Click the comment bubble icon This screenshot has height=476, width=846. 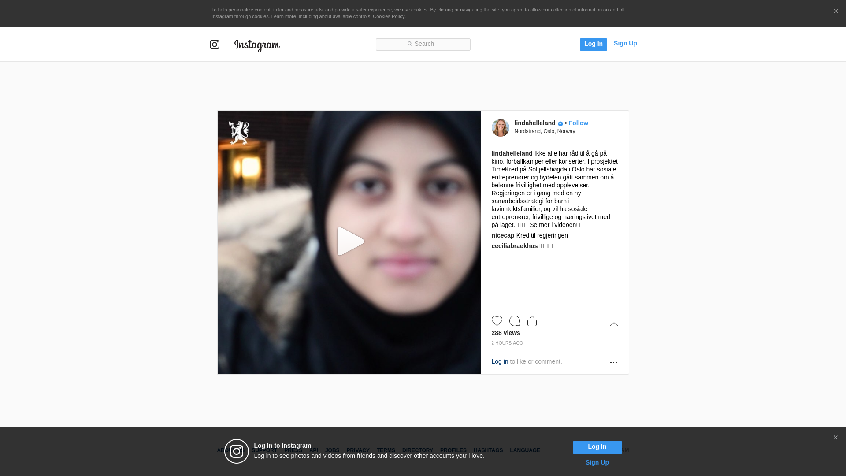(514, 321)
